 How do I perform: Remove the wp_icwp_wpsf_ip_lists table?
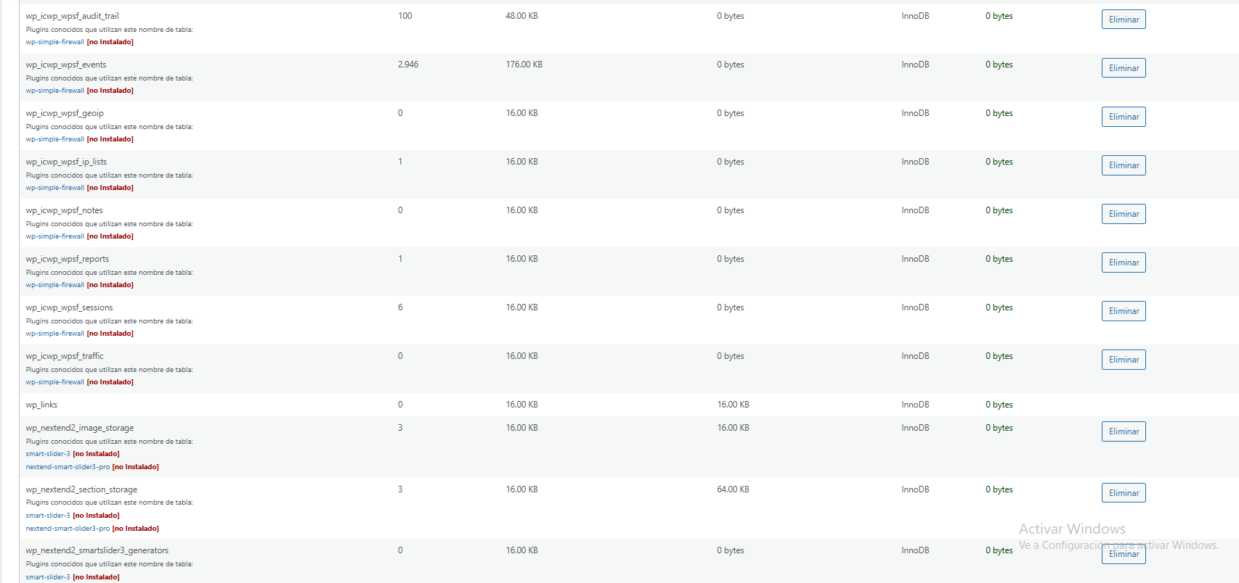[x=1124, y=165]
